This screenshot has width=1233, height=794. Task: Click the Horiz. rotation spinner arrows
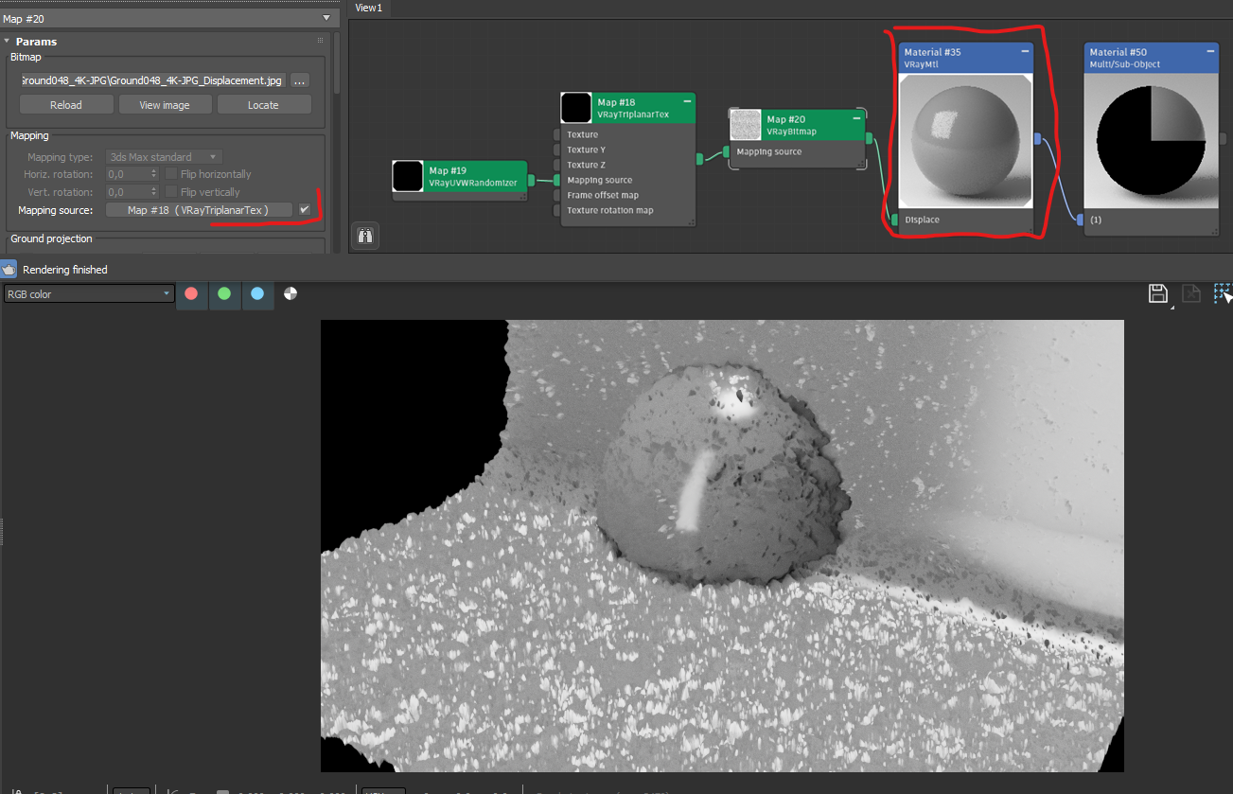pyautogui.click(x=154, y=174)
